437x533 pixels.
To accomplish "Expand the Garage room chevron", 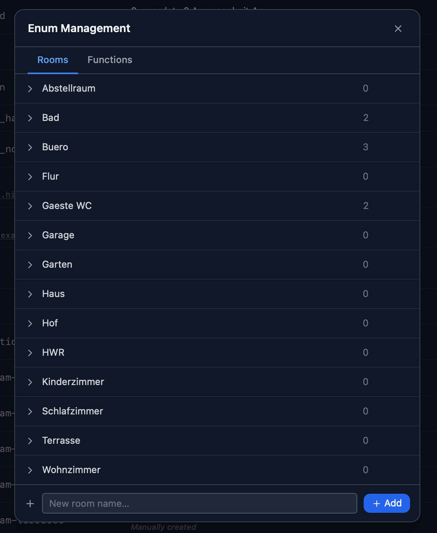I will [30, 236].
